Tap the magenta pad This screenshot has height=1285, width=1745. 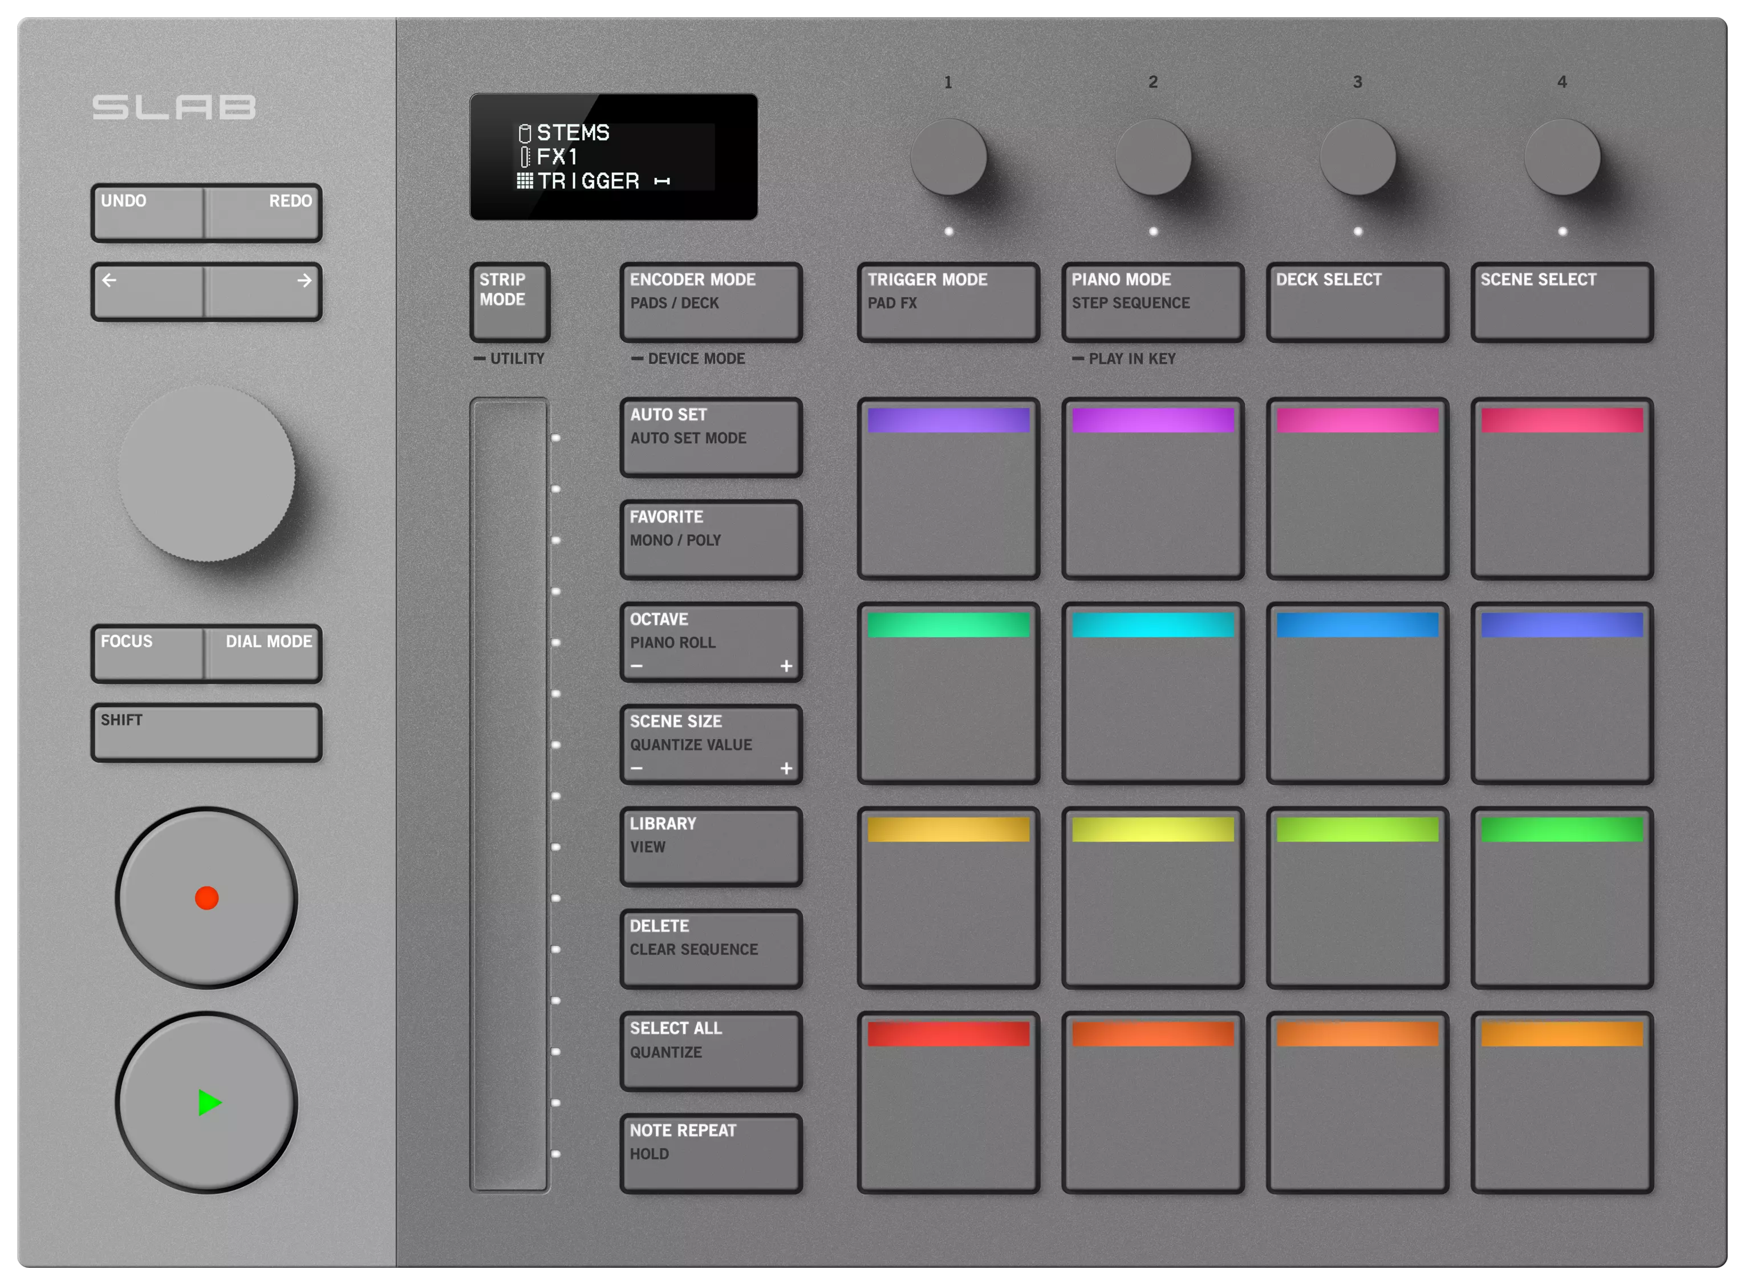point(1152,488)
